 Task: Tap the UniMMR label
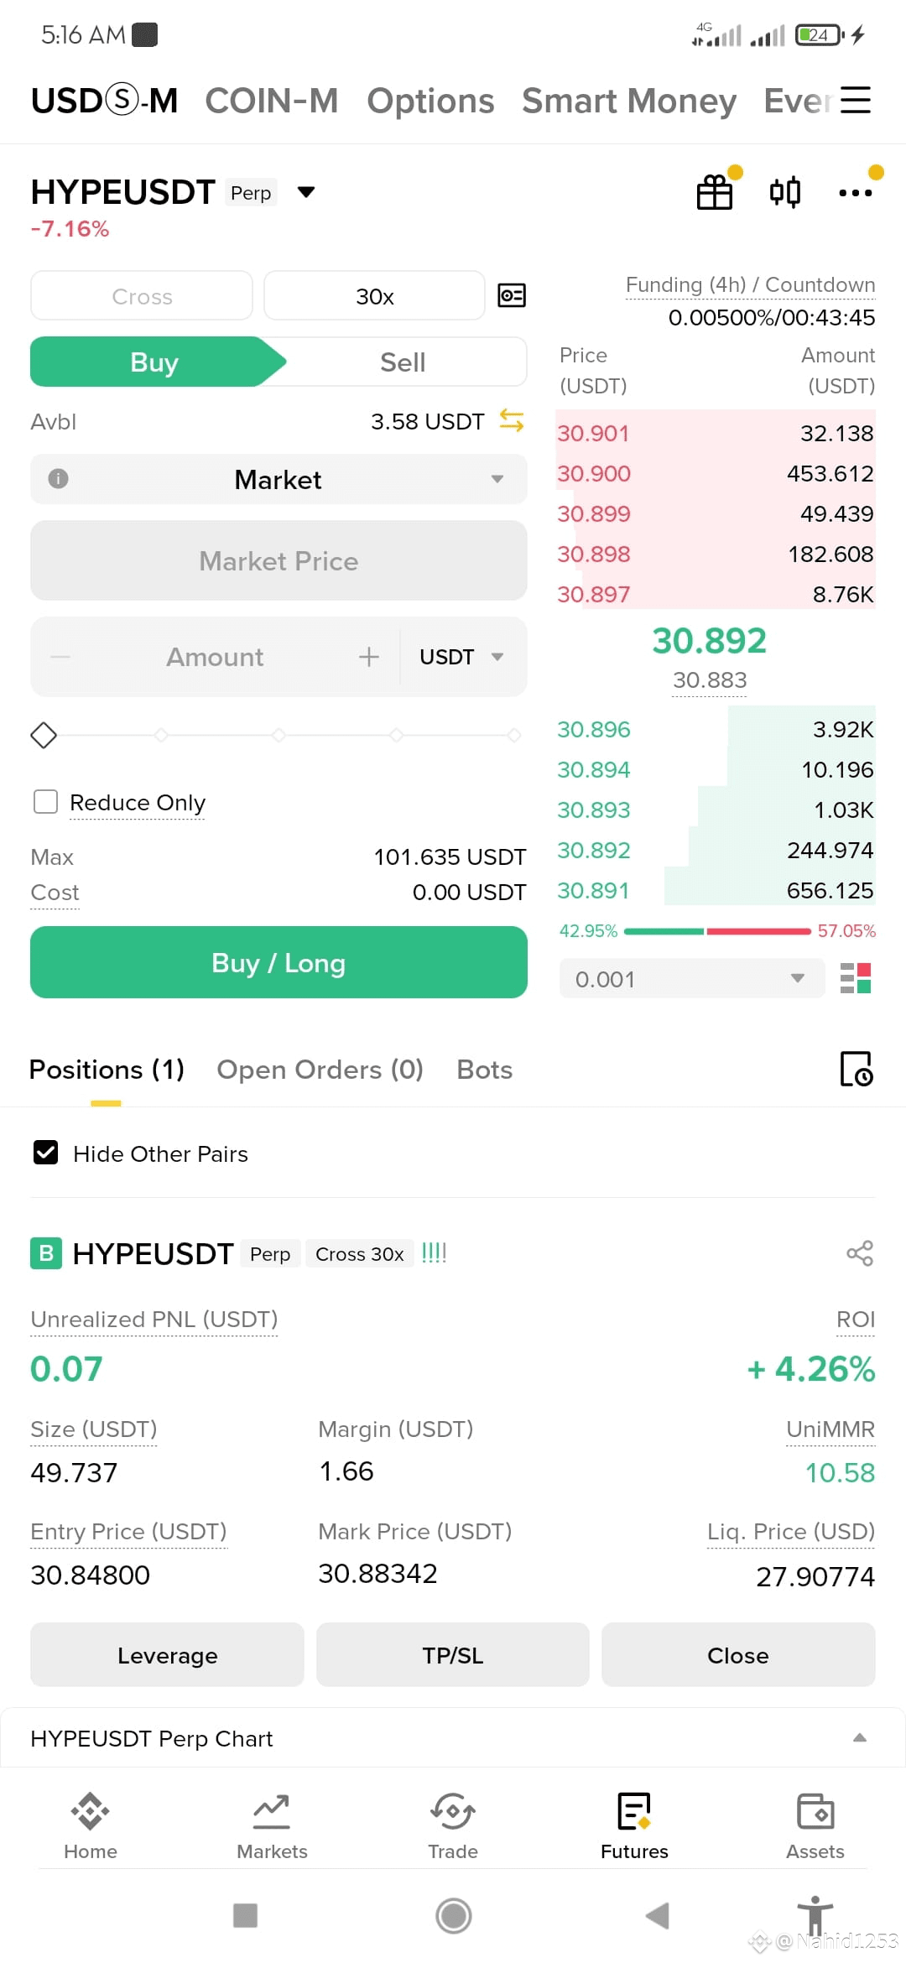coord(830,1429)
